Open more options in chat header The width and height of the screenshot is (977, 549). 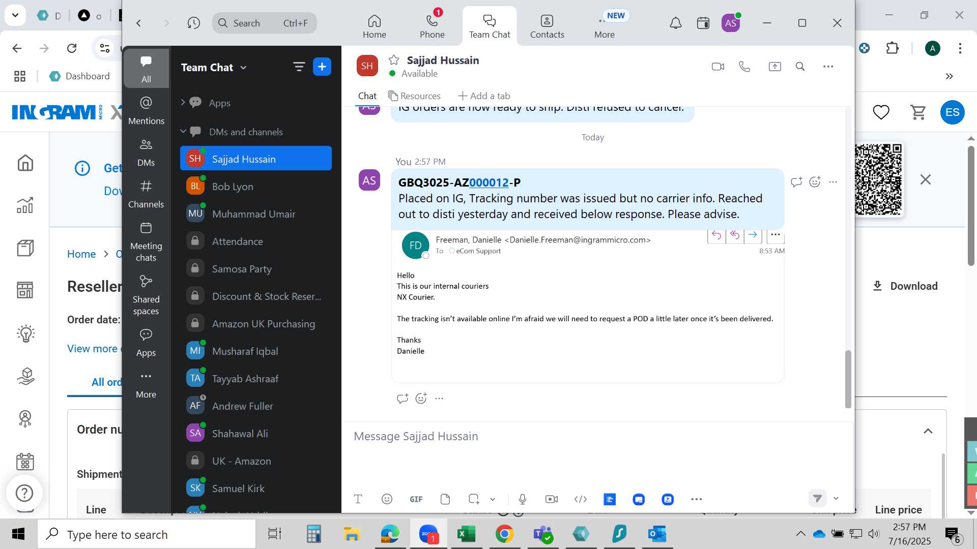828,67
